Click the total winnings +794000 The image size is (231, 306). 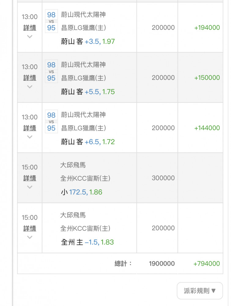207,264
